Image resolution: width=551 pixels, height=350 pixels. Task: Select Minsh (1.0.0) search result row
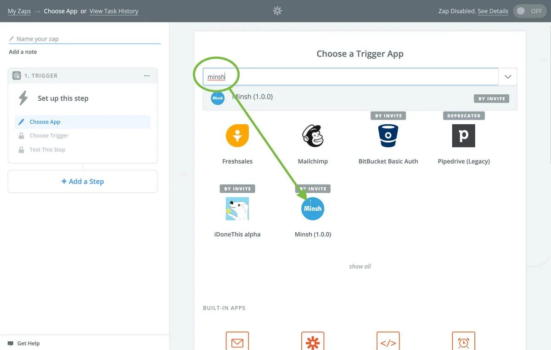click(360, 98)
